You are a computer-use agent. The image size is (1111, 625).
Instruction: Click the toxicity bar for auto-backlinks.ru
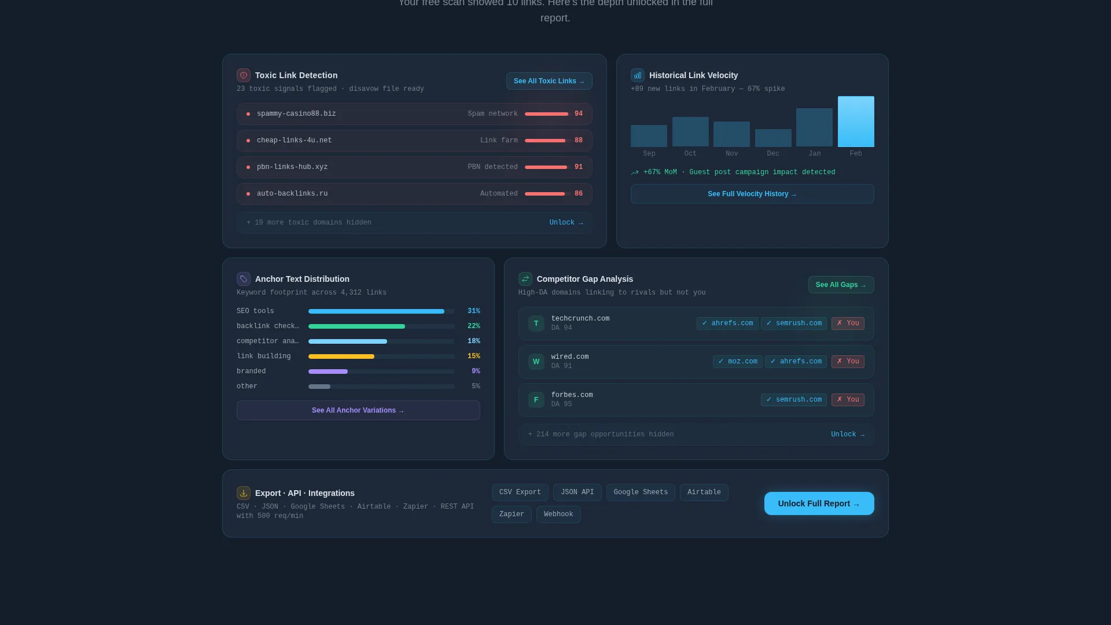coord(547,194)
